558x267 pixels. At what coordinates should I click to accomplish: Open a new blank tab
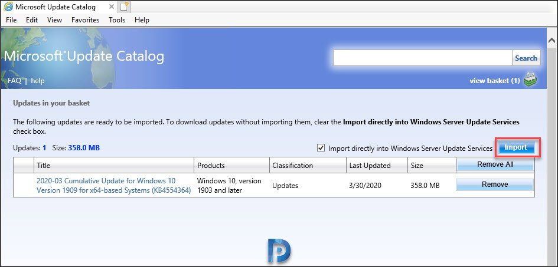[125, 6]
